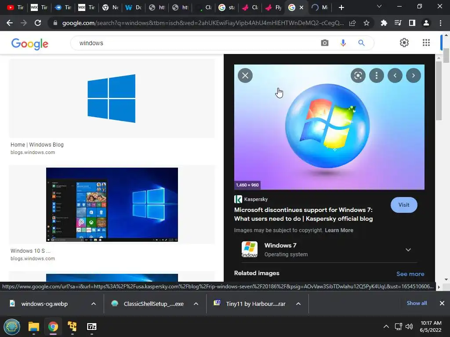The image size is (450, 337).
Task: Close the image preview panel
Action: click(x=245, y=75)
